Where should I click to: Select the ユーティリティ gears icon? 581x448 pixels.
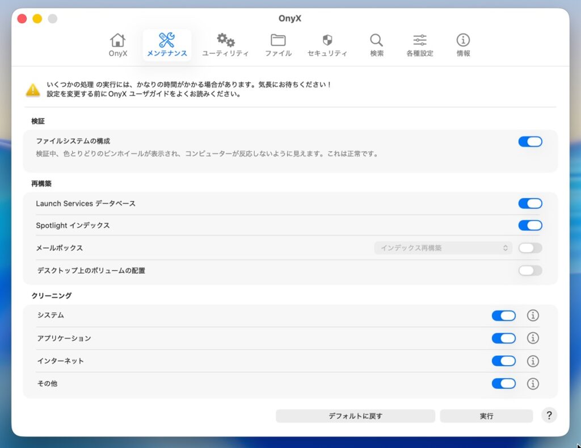tap(225, 40)
